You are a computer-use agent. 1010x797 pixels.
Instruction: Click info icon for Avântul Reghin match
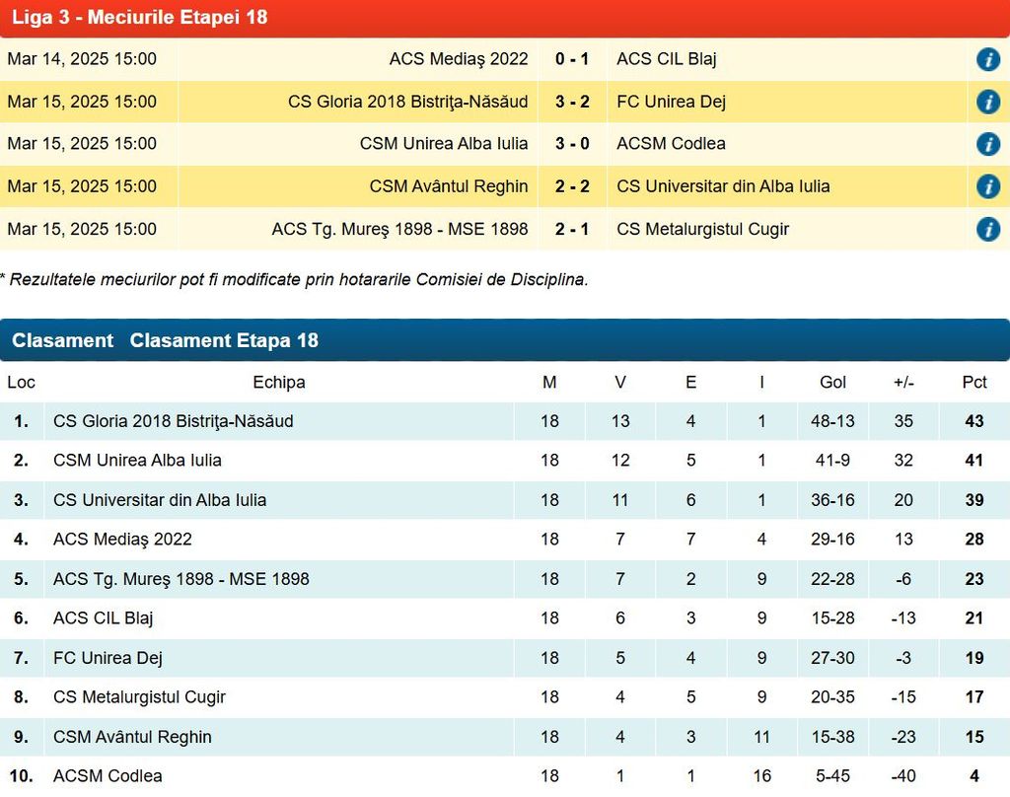pos(987,186)
